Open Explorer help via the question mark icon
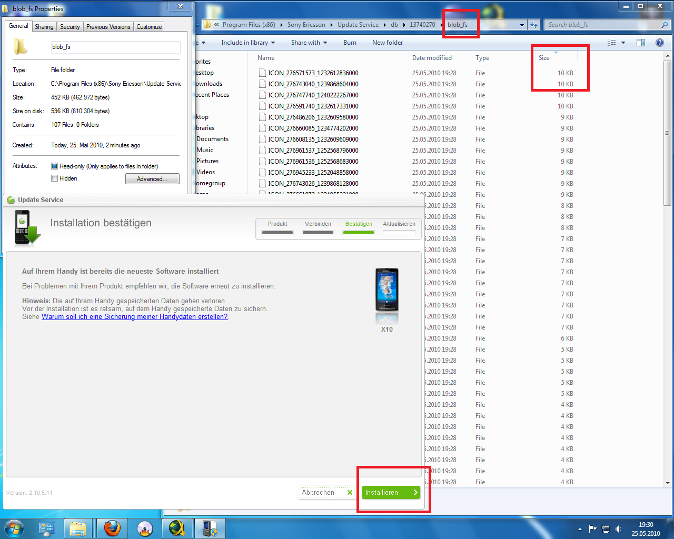The width and height of the screenshot is (674, 539). coord(659,43)
